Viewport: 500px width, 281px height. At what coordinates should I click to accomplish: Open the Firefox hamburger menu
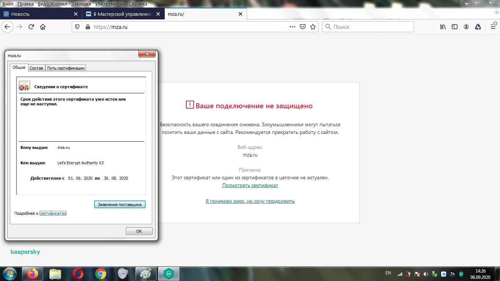click(493, 27)
